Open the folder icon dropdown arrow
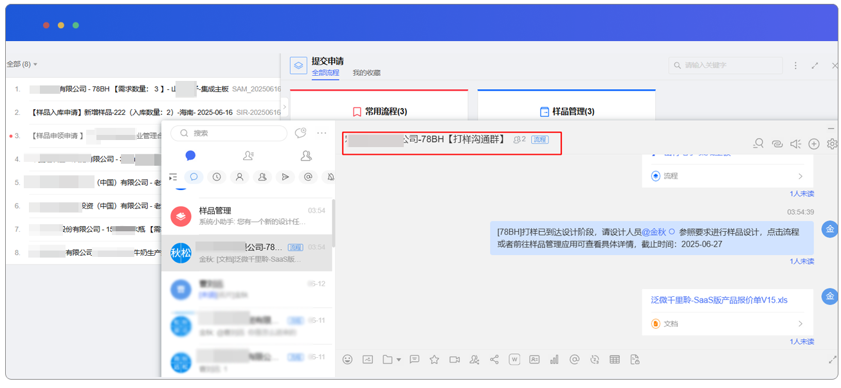 pyautogui.click(x=399, y=360)
